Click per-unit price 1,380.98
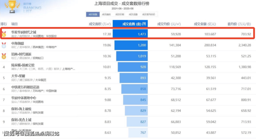Viewport: 256px width, 139px height. 245,67
